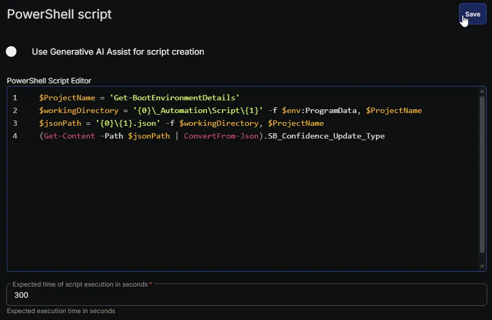Screen dimensions: 492x320
Task: Click $env:ProgramData text on line 2
Action: pos(319,110)
